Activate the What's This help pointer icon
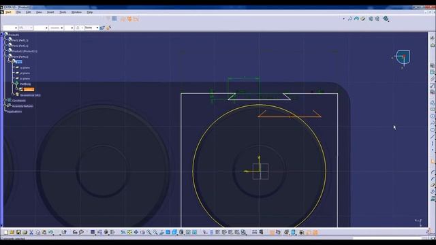 click(x=64, y=232)
